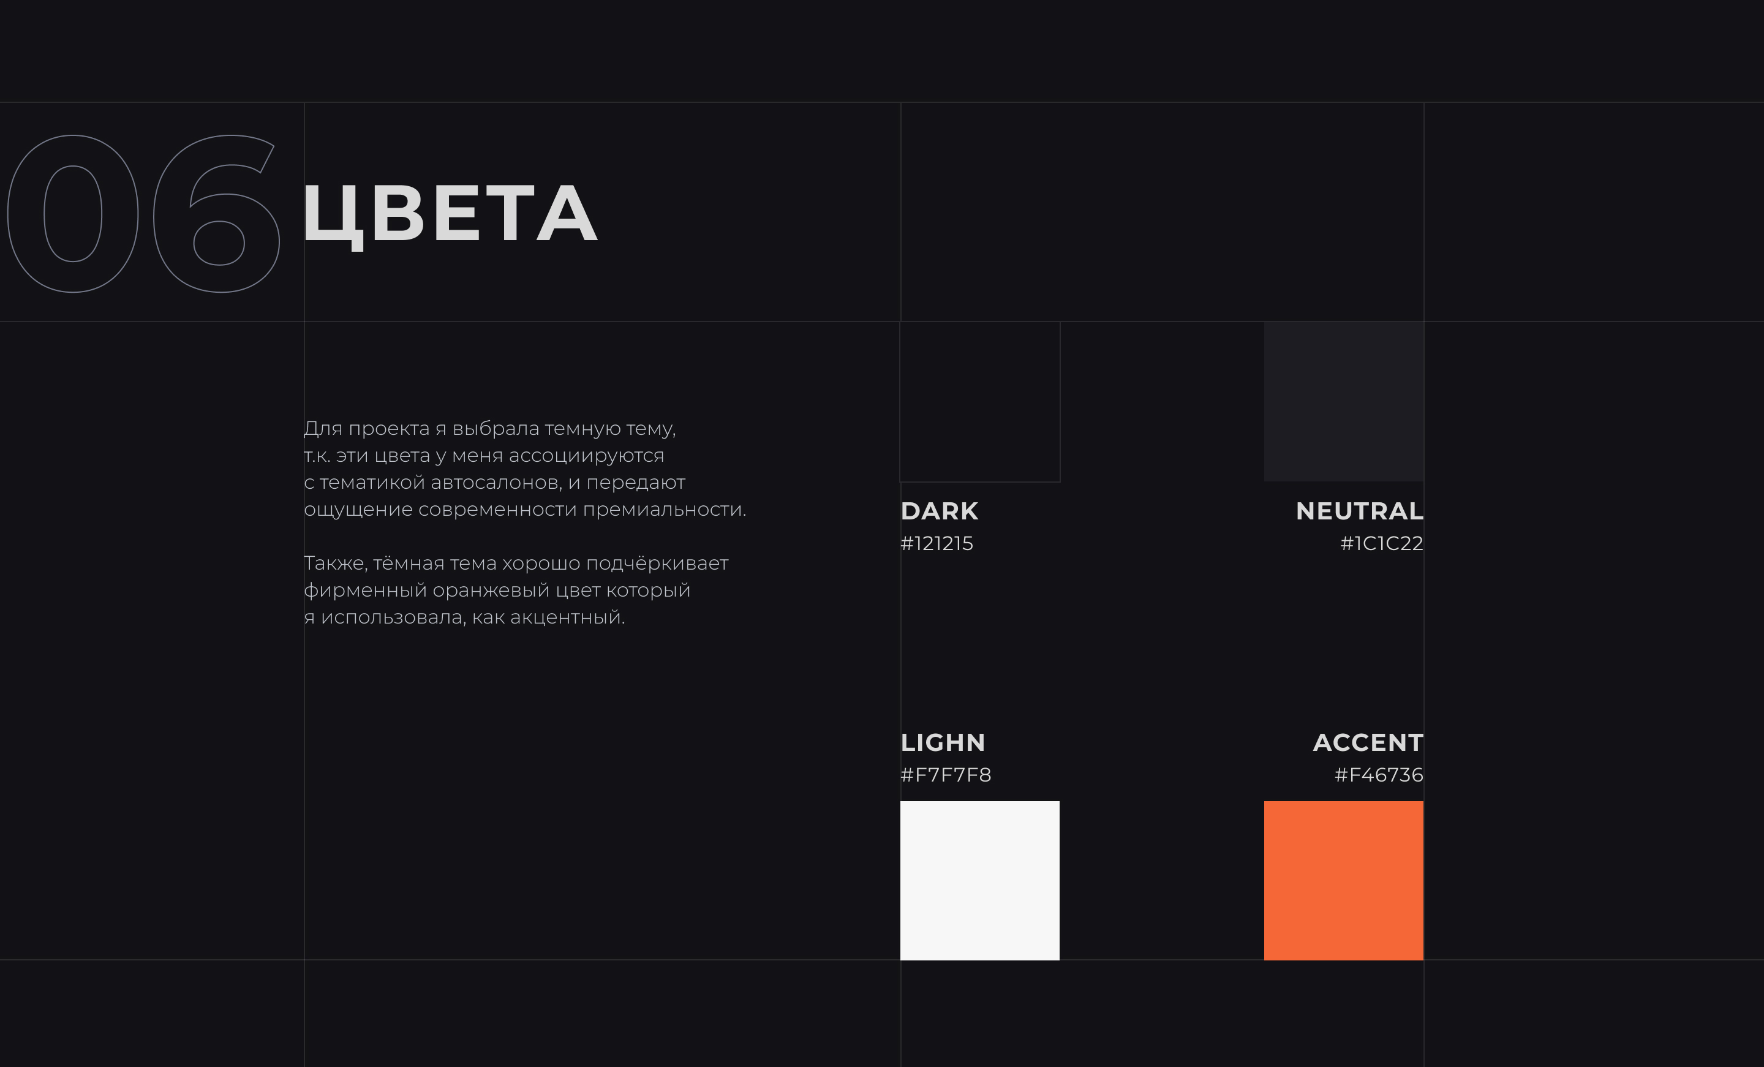Click the paragraph starting with "Также, тёмная"

pos(516,590)
